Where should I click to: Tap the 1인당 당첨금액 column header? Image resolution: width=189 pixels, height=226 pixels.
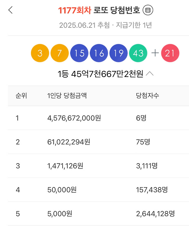point(67,96)
